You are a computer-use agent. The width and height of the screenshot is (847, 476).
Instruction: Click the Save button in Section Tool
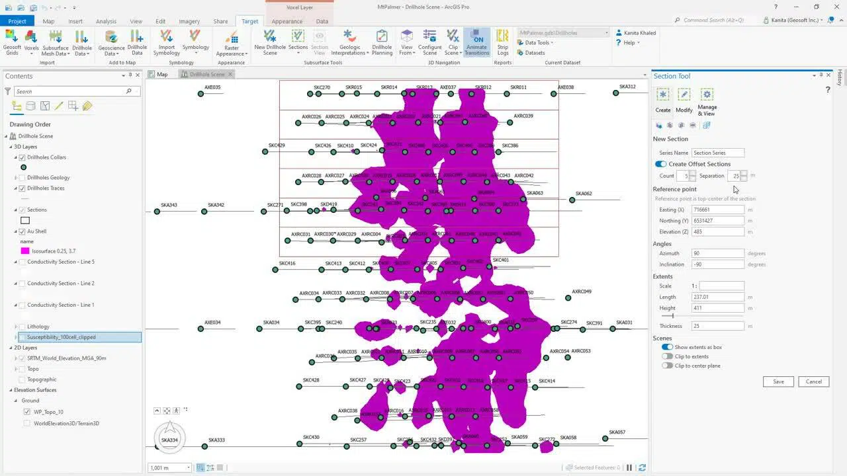pyautogui.click(x=778, y=381)
